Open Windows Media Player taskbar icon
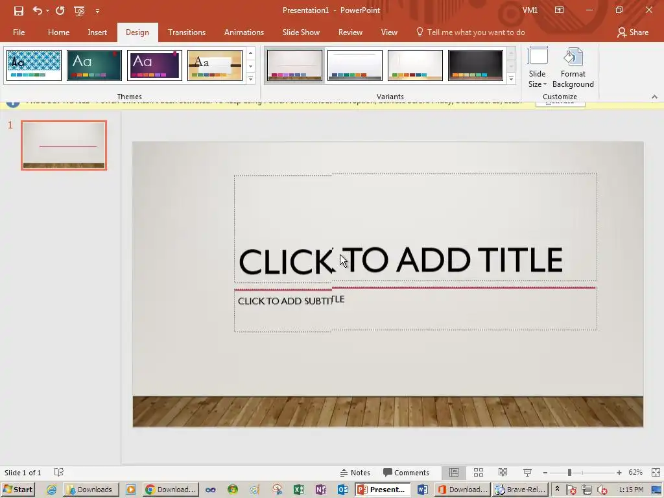The height and width of the screenshot is (498, 664). (x=131, y=490)
